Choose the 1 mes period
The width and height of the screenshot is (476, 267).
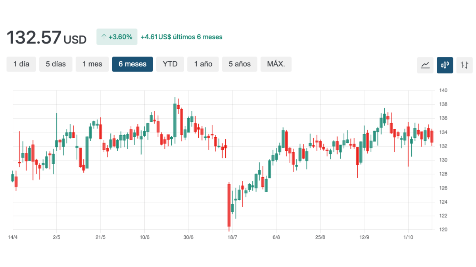[92, 64]
